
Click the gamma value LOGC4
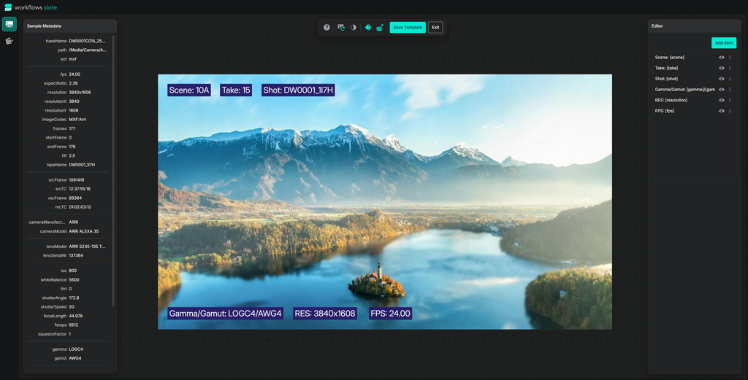pos(76,349)
